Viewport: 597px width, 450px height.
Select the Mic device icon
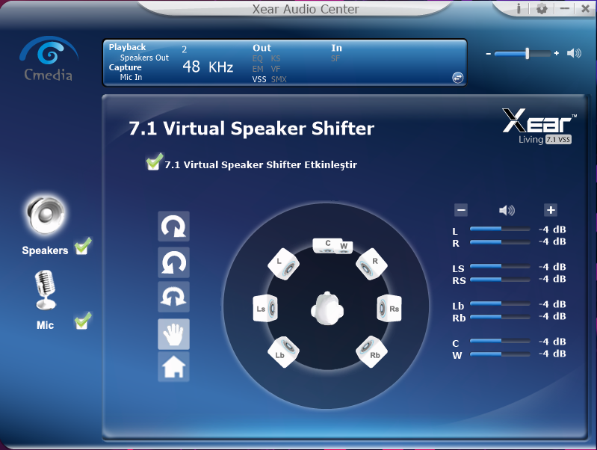point(46,290)
